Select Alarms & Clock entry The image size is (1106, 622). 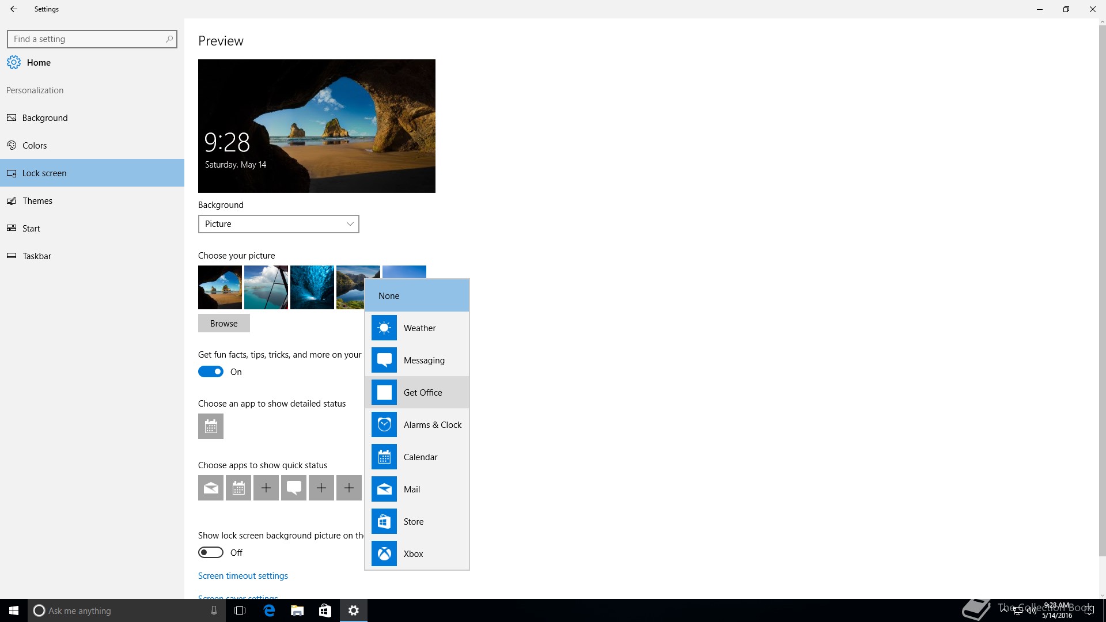point(417,424)
